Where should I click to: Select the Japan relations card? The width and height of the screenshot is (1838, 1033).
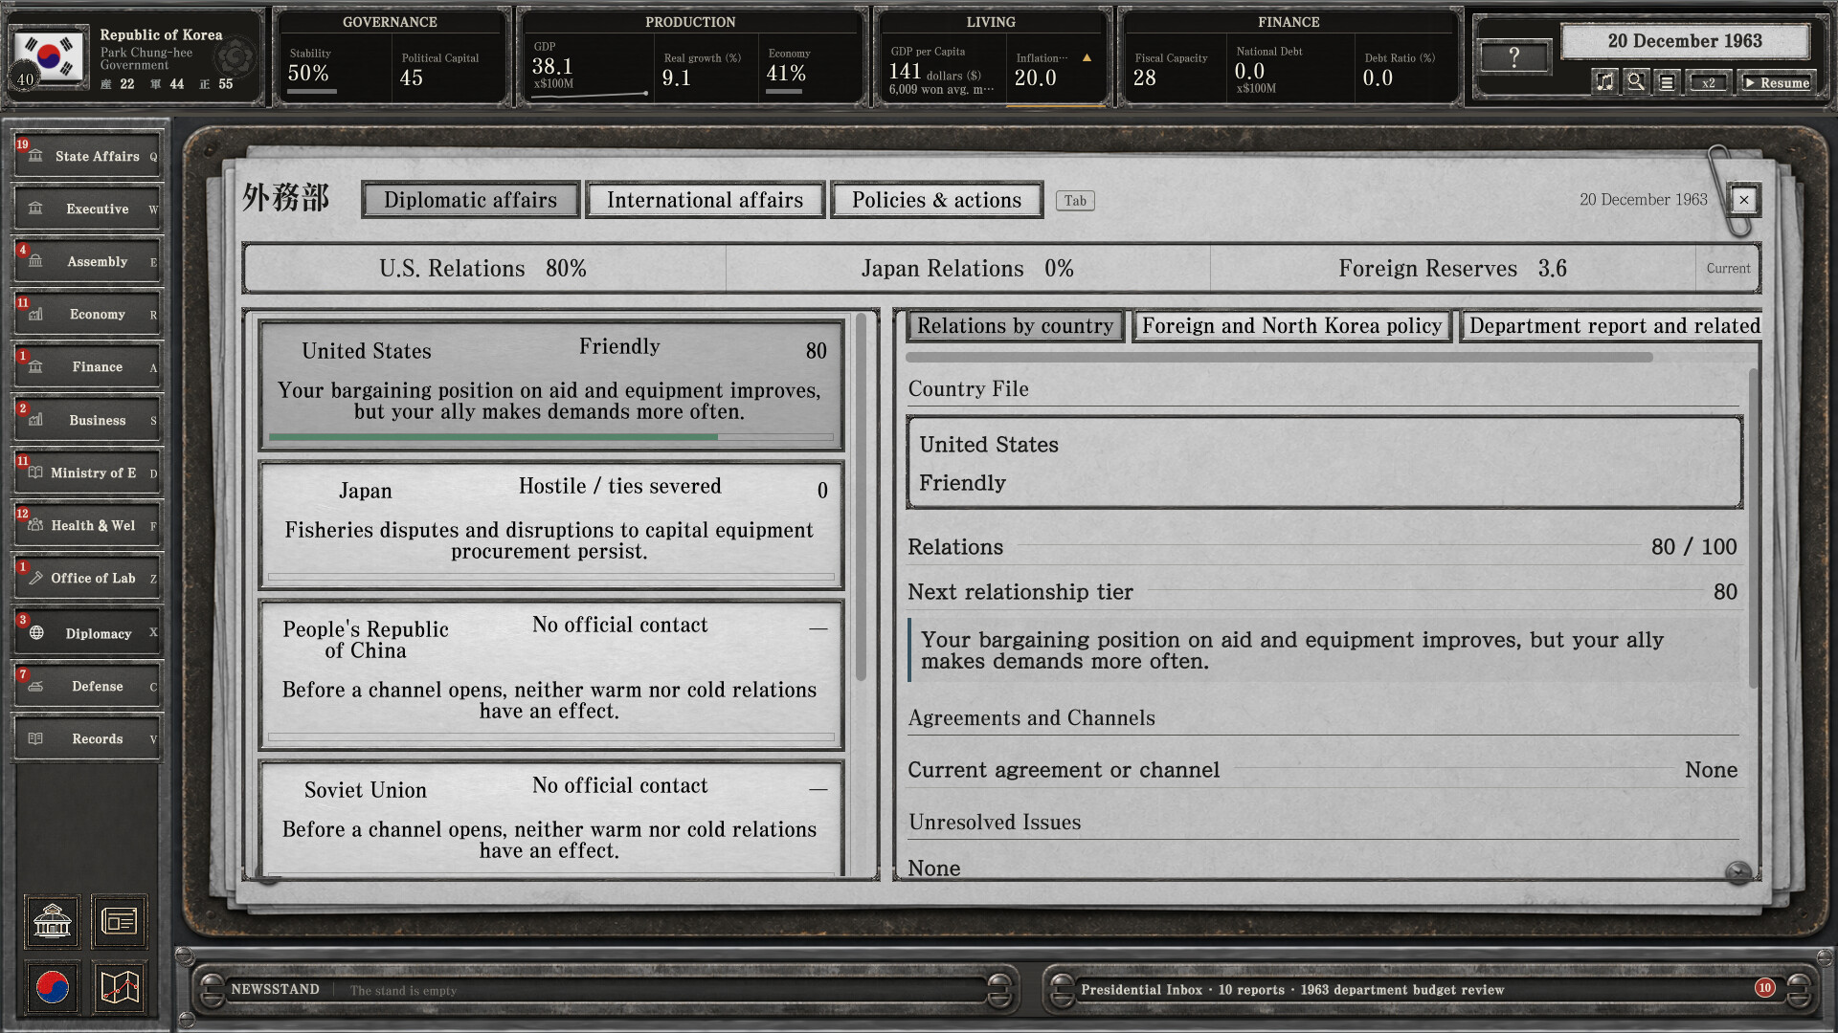point(550,524)
